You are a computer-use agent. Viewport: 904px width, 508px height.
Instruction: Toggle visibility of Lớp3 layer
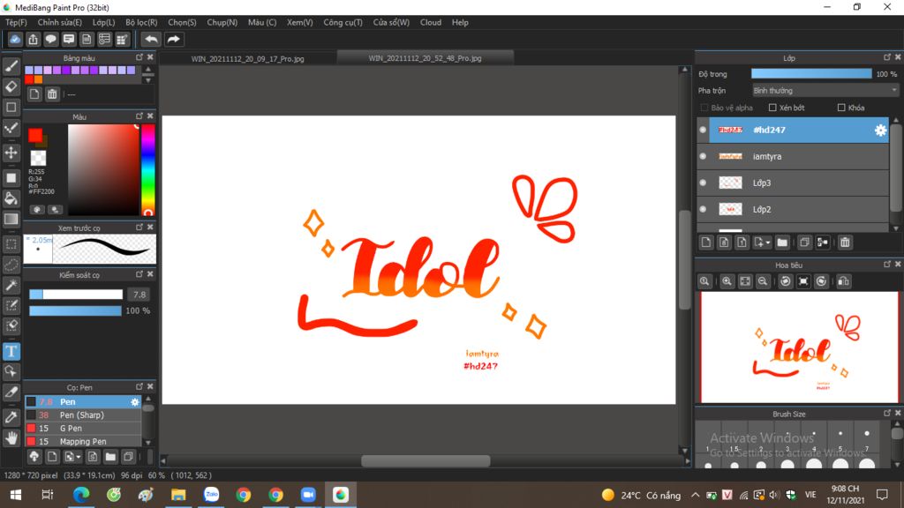coord(703,183)
